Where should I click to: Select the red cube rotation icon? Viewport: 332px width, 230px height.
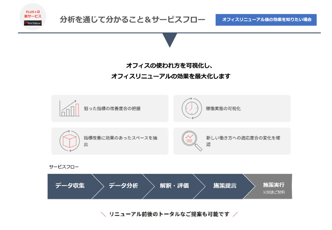click(x=69, y=141)
